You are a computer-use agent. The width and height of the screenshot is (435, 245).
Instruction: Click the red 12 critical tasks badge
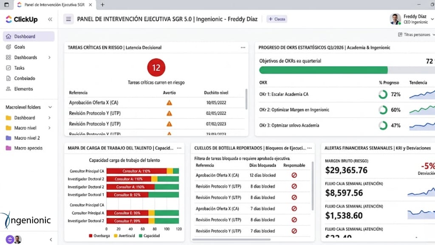[156, 68]
